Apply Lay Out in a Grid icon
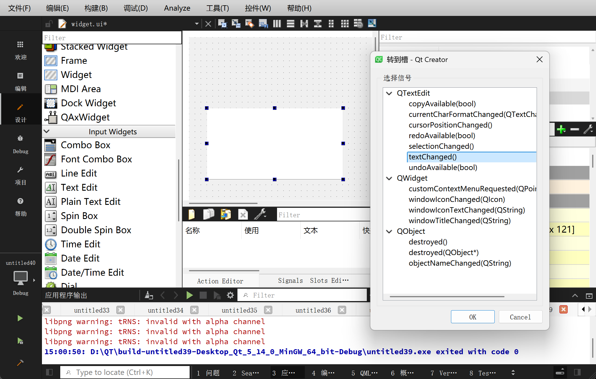Image resolution: width=596 pixels, height=379 pixels. (x=345, y=24)
